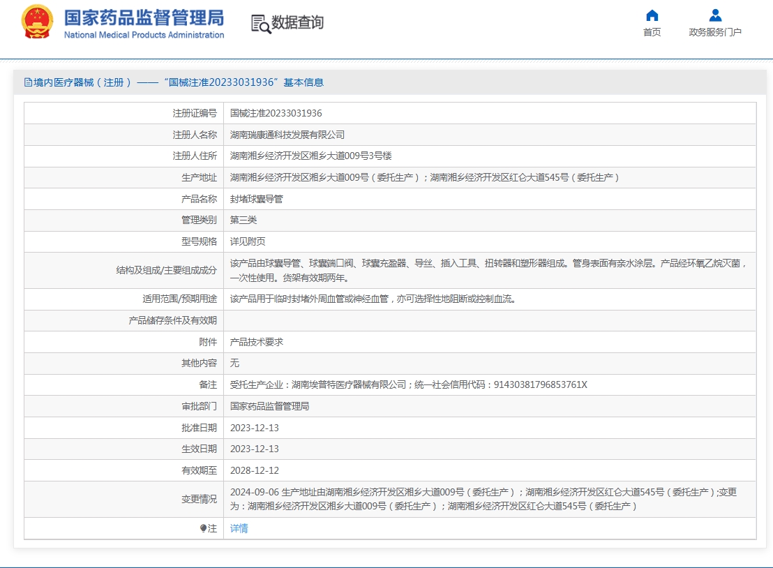Click the 首页 text link
This screenshot has height=568, width=773.
point(652,32)
